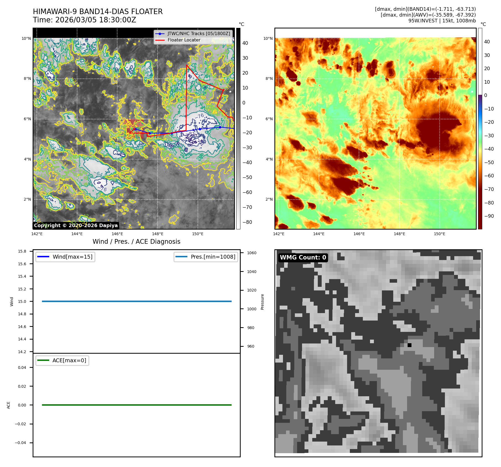The image size is (501, 467).
Task: Click the flat green ACE line
Action: 137,405
